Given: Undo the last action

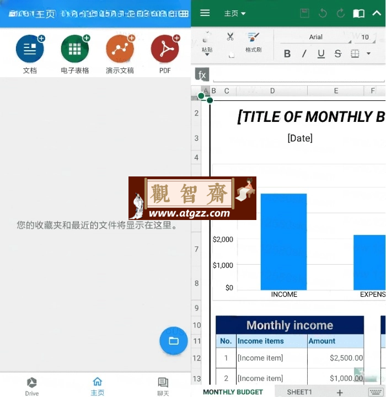Looking at the screenshot, I should (323, 13).
